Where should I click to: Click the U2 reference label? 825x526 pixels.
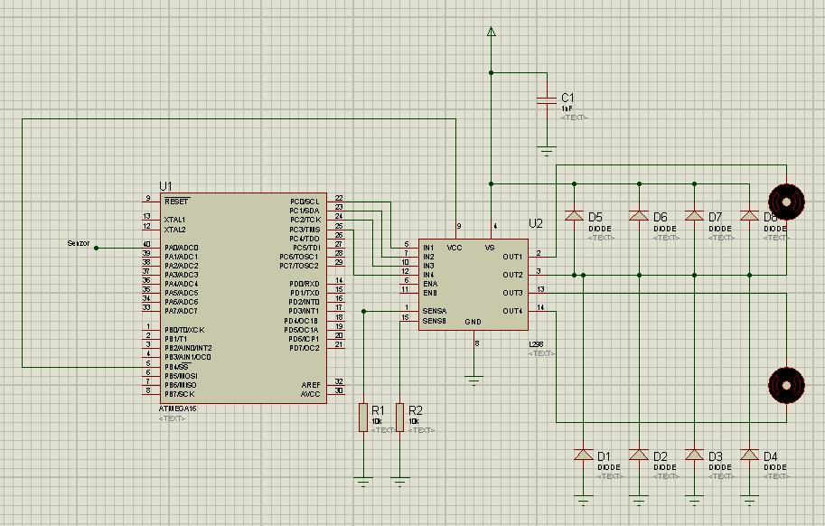coord(536,223)
